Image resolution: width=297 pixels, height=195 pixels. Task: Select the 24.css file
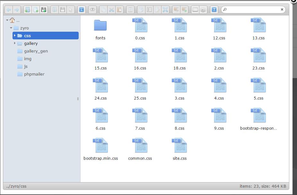click(100, 89)
